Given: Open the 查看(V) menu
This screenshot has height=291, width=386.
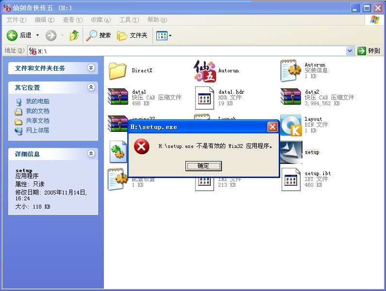Looking at the screenshot, I should point(73,20).
